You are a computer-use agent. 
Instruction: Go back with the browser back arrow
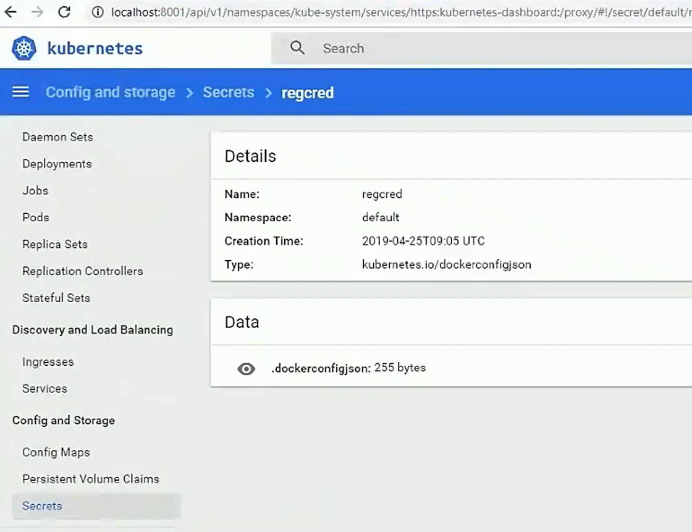click(10, 12)
